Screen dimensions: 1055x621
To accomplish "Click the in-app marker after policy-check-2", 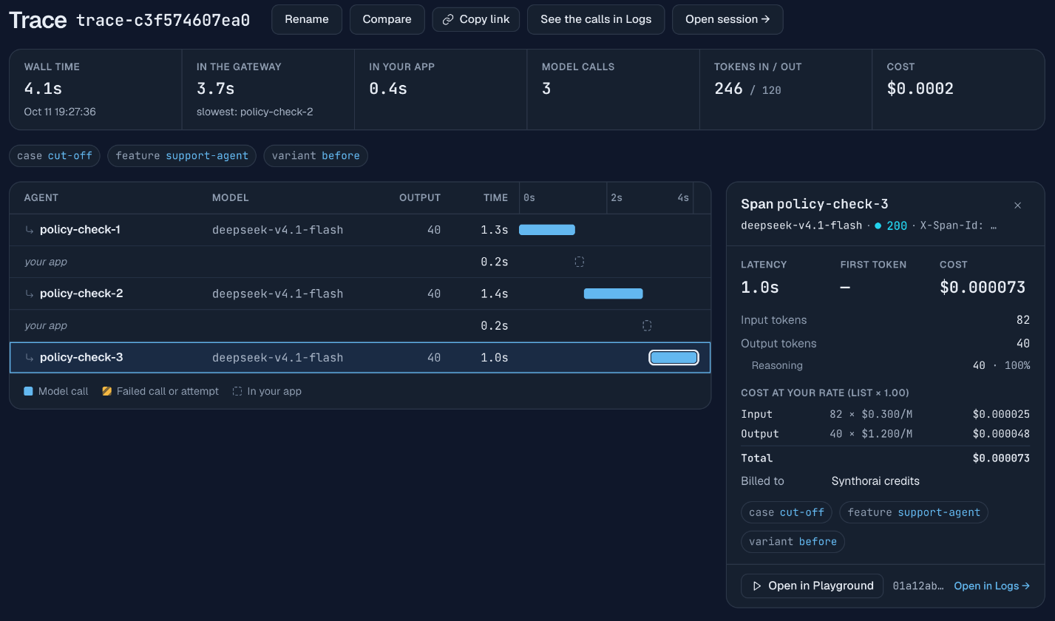I will (x=647, y=325).
